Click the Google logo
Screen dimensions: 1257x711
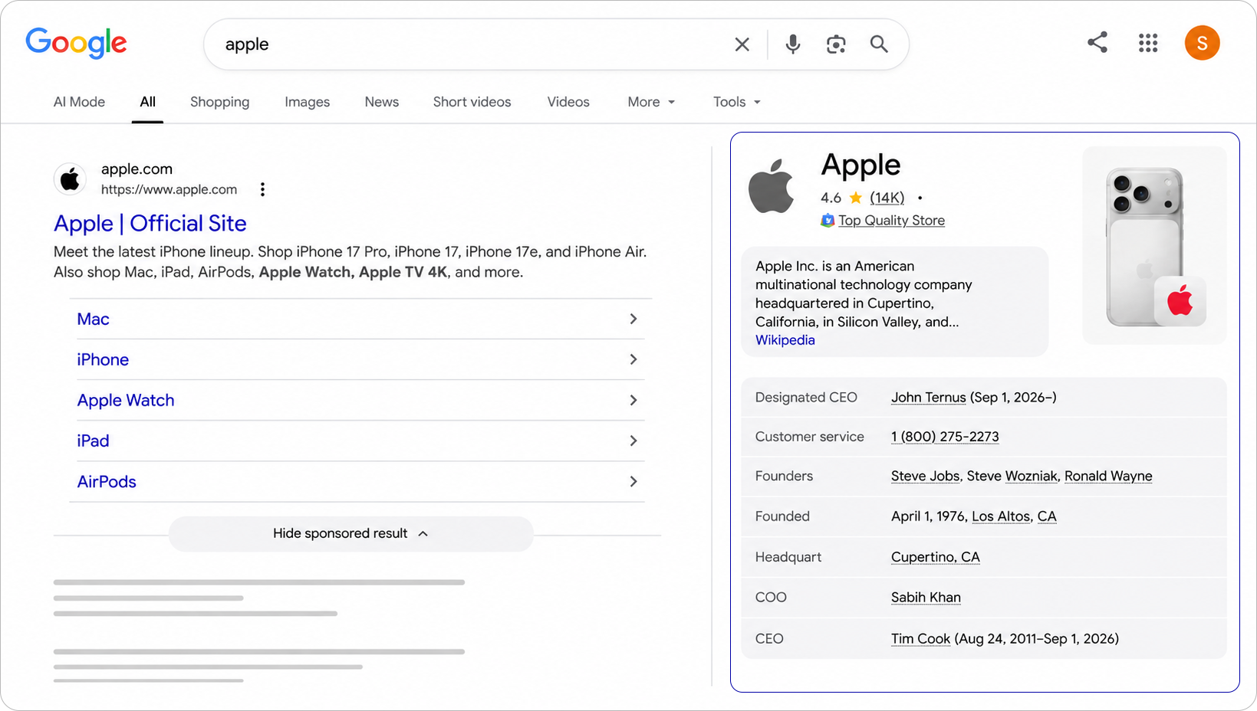[76, 43]
